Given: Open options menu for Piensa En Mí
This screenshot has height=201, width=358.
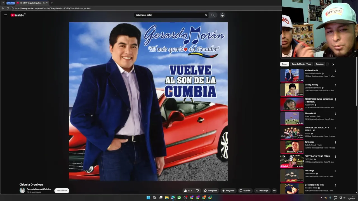Looking at the screenshot, I should [335, 114].
